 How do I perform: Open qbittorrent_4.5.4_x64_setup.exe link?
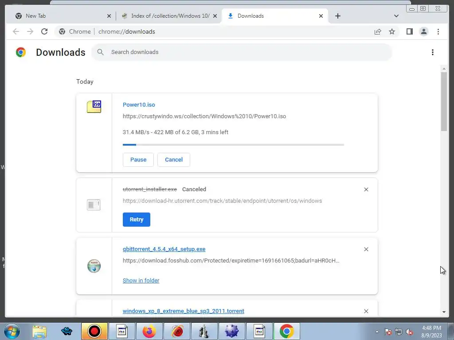(x=164, y=249)
